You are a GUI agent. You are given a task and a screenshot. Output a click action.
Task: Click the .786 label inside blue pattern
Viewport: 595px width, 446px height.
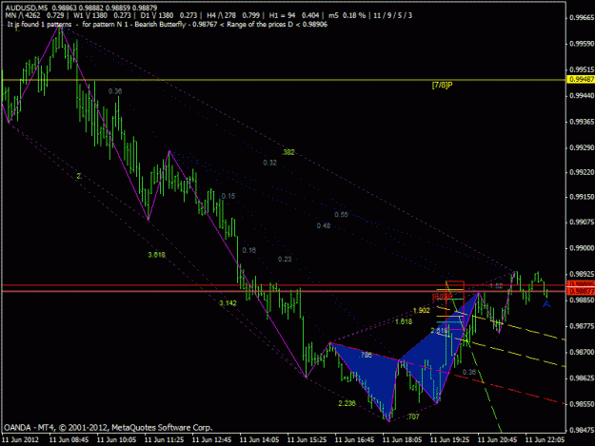point(366,355)
